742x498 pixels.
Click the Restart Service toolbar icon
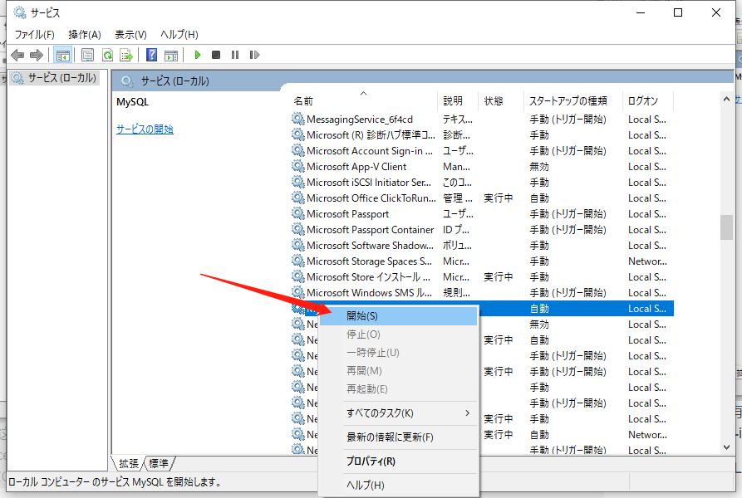coord(254,55)
